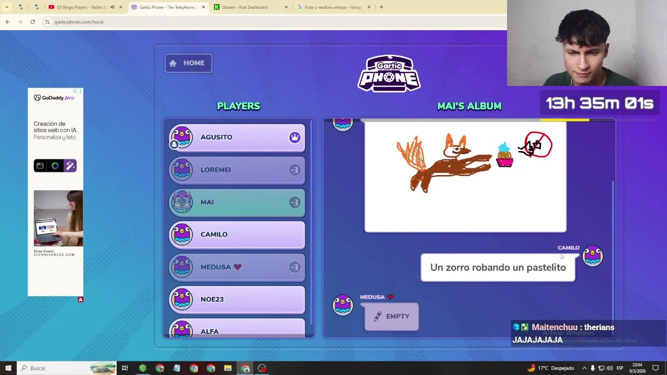Open the taskbar clock and calendar
The width and height of the screenshot is (667, 375).
pos(637,368)
